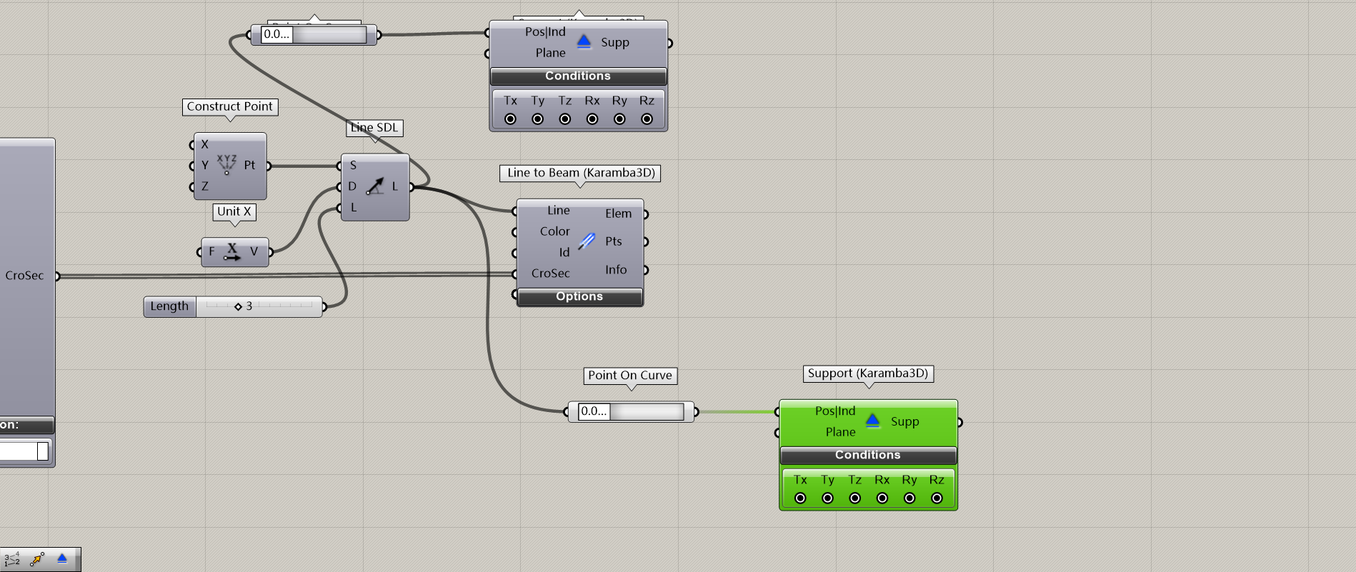1356x572 pixels.
Task: Click the yellow arrow icon in bottom-left widget
Action: pyautogui.click(x=37, y=558)
